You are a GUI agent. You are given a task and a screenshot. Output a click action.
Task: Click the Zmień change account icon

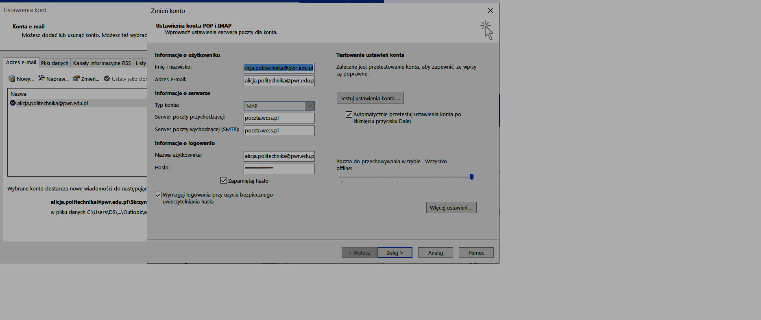pyautogui.click(x=76, y=79)
